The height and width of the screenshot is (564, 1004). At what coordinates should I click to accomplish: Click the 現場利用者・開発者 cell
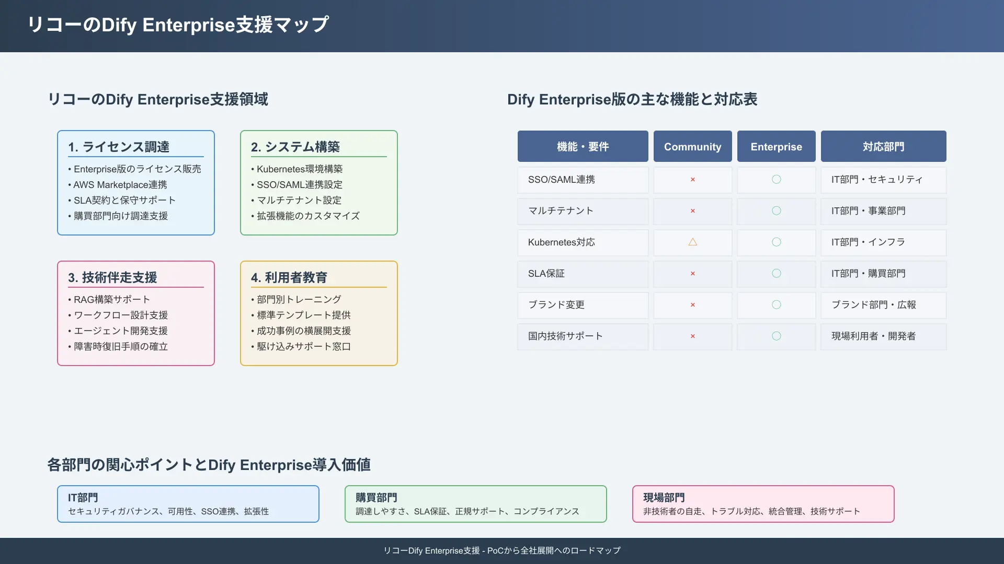coord(884,336)
